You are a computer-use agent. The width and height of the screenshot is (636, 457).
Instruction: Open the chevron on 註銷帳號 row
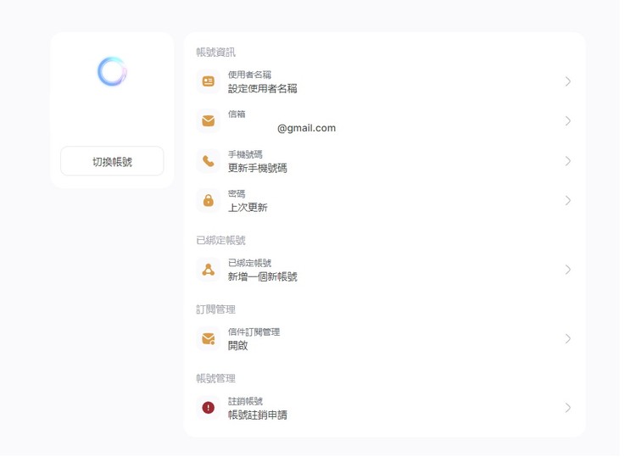tap(568, 408)
